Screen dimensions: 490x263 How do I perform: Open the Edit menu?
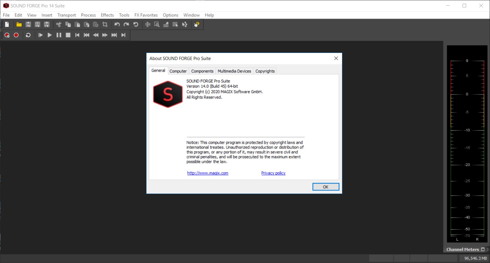(18, 15)
